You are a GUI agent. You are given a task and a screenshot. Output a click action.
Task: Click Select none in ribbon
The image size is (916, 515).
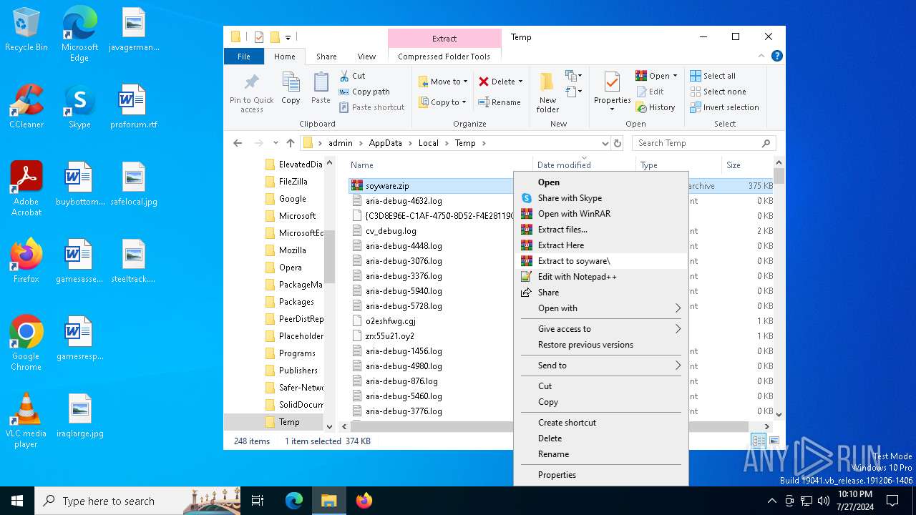tap(718, 92)
